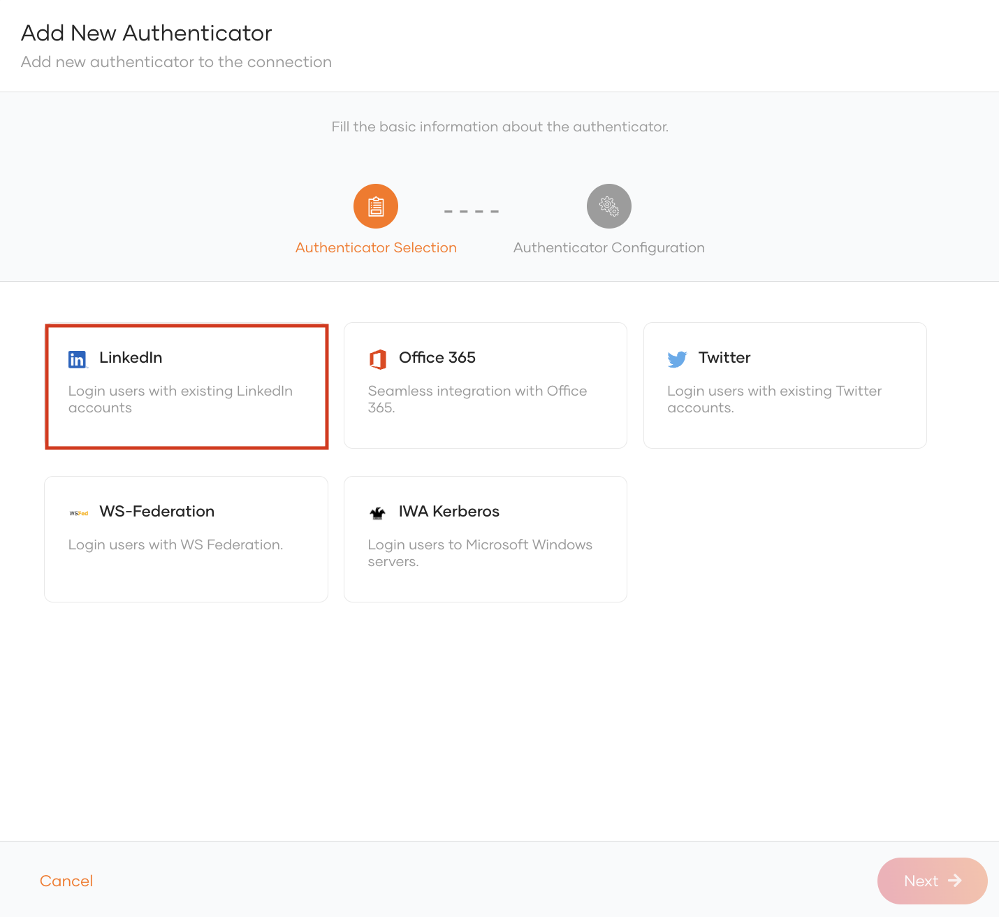Proceed with the Next button
999x917 pixels.
pos(933,881)
